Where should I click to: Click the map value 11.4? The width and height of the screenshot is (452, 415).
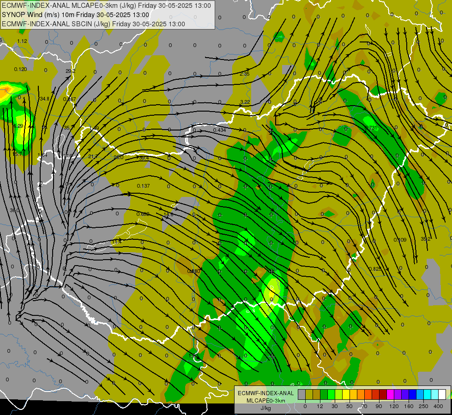pyautogui.click(x=117, y=242)
